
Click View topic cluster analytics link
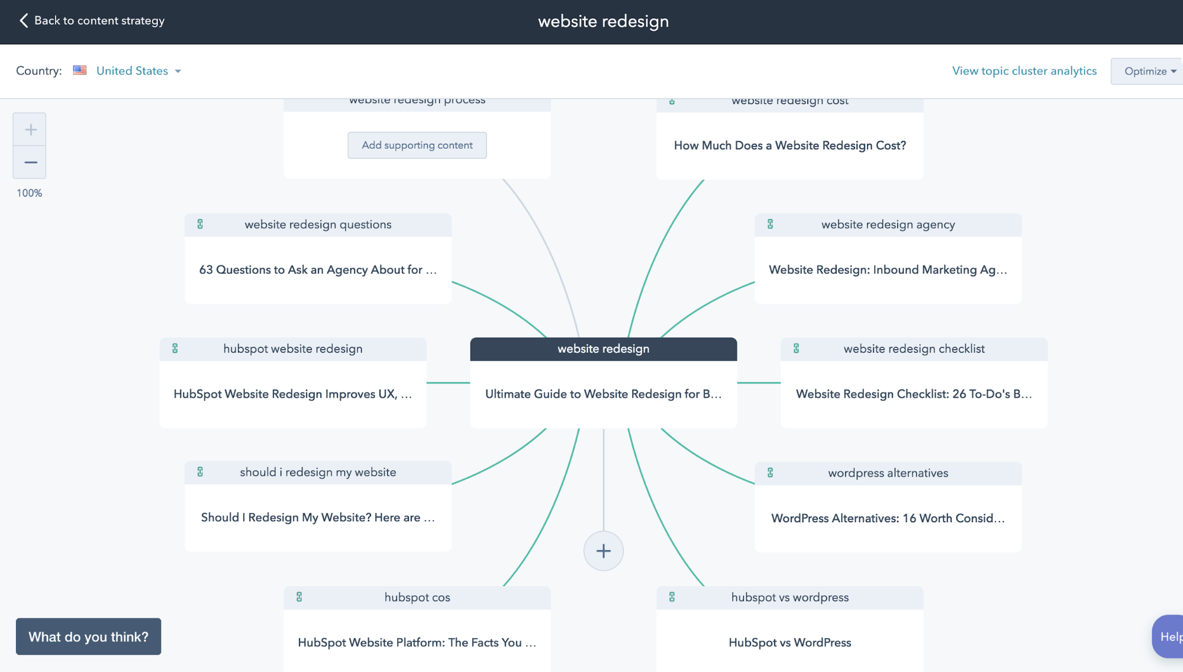point(1024,72)
